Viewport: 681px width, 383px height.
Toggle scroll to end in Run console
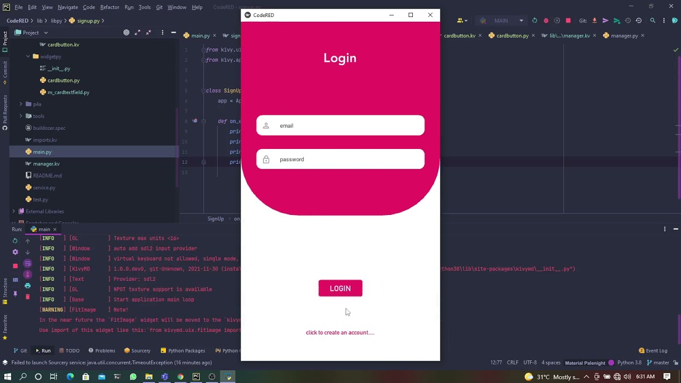click(x=28, y=274)
